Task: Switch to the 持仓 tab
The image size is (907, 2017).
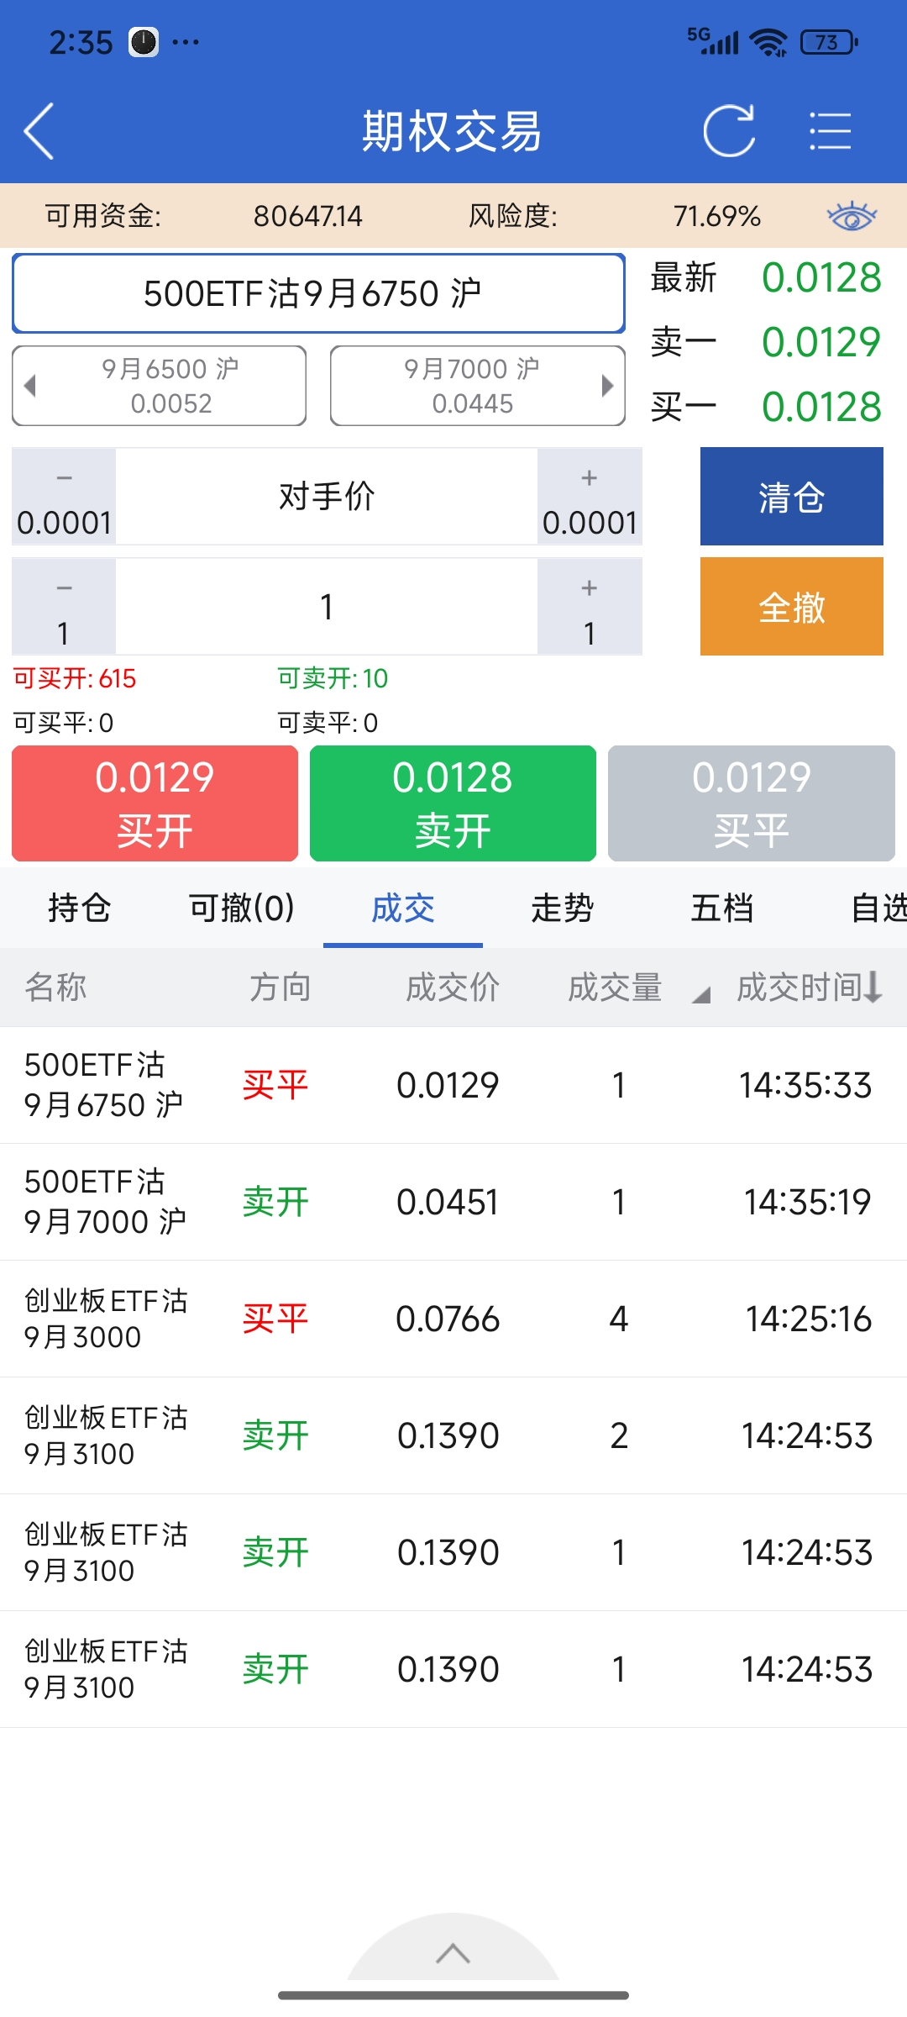Action: pyautogui.click(x=80, y=908)
